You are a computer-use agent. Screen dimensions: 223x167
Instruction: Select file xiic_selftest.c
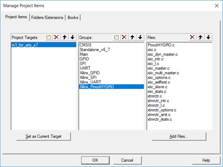coord(180,82)
